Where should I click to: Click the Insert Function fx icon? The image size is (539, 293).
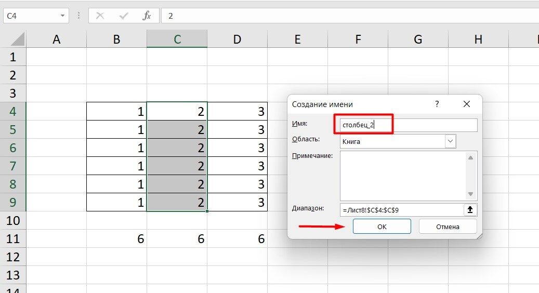[147, 16]
